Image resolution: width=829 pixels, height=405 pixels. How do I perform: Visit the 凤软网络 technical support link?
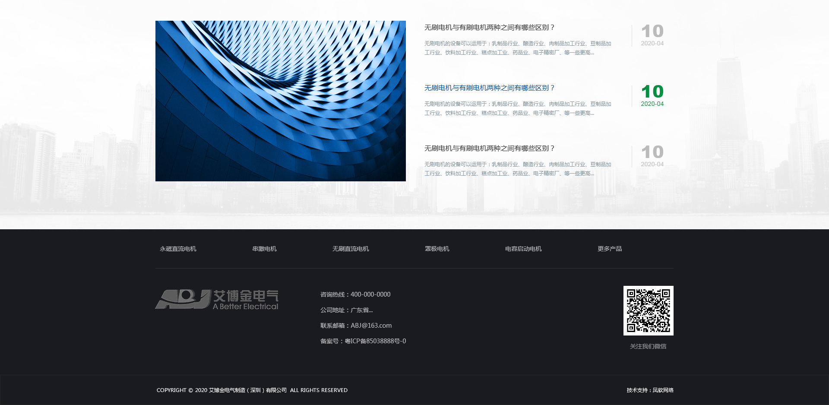[x=663, y=390]
